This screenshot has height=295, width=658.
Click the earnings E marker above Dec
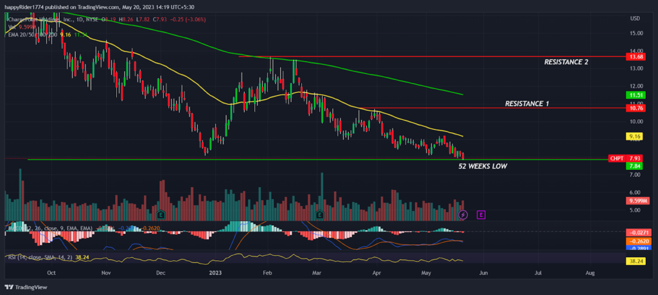pos(160,215)
